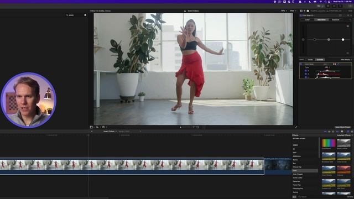Open the Transform tool dropdown below the viewer

pyautogui.click(x=92, y=127)
